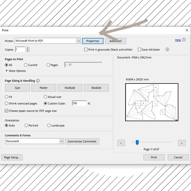Click the Help question mark icon

(x=184, y=40)
